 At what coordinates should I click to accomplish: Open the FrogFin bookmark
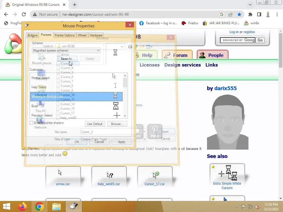(x=13, y=23)
